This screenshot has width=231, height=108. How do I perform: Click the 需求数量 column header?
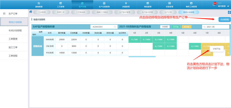pos(62,33)
